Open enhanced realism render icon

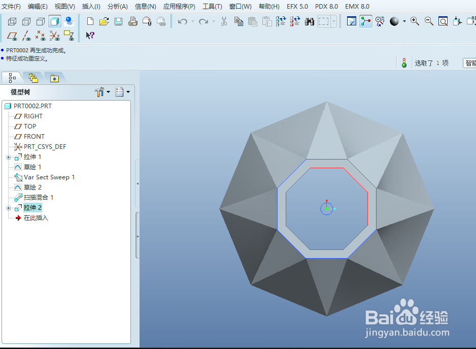[69, 21]
